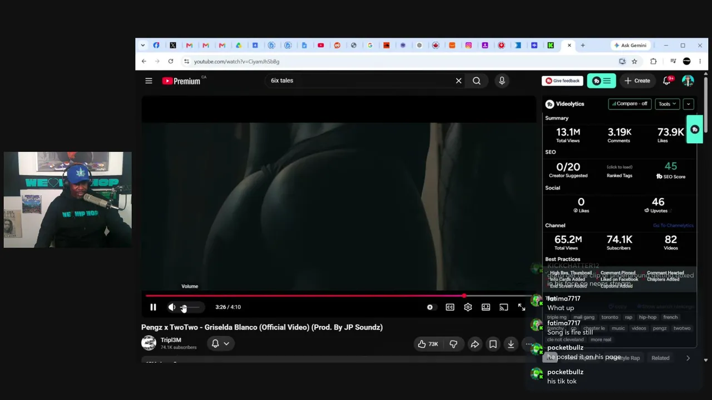Open the Chrome profile avatar
This screenshot has width=712, height=400.
click(x=687, y=61)
